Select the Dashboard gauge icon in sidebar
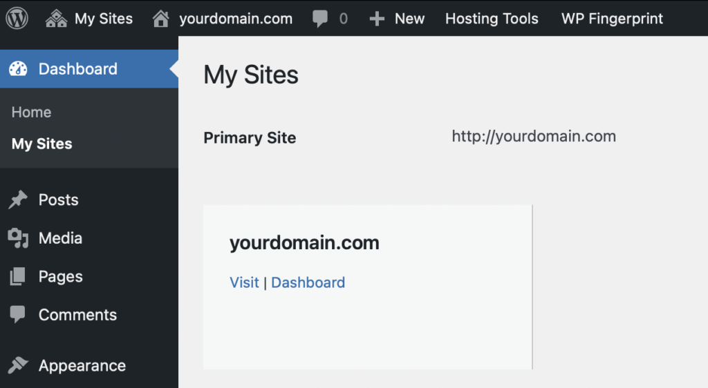 point(18,69)
